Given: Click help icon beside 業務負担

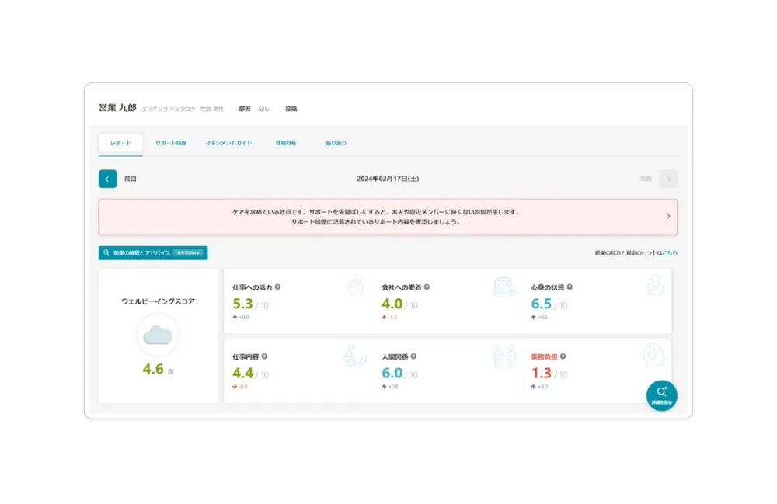Looking at the screenshot, I should [563, 356].
